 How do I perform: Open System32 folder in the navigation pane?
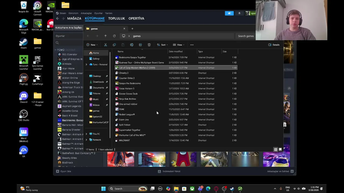pos(97,117)
